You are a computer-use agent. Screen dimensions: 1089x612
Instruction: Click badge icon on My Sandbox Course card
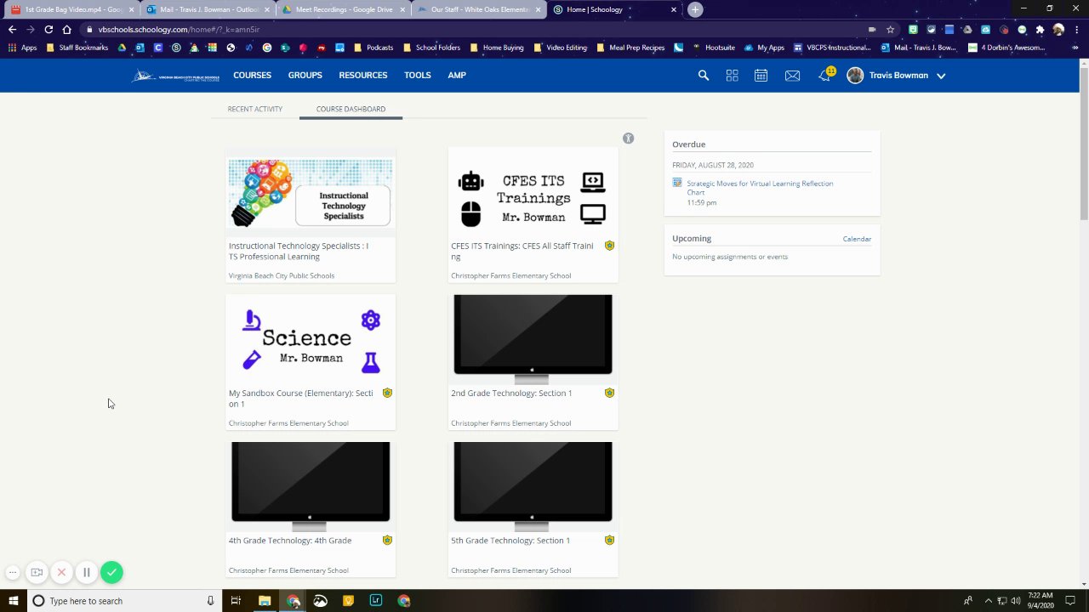pos(387,393)
